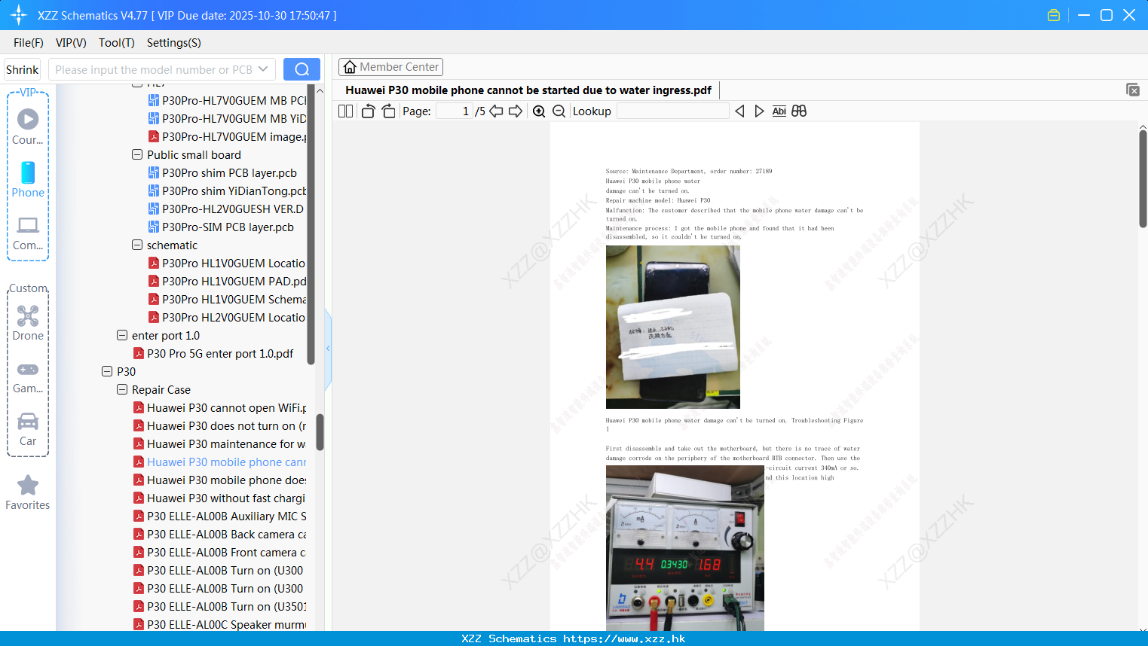Rotate page counterclockwise
Image resolution: width=1148 pixels, height=646 pixels.
[x=368, y=111]
